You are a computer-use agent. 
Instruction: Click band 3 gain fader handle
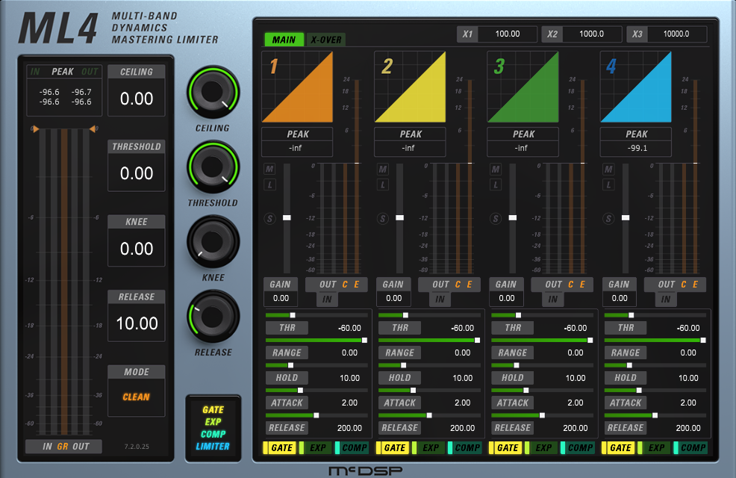coord(513,218)
